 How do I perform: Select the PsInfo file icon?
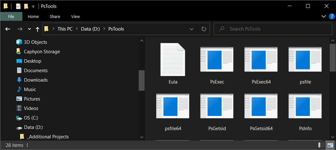[x=305, y=106]
